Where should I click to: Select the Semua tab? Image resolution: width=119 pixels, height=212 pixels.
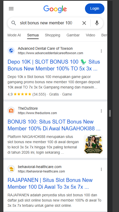point(33,35)
